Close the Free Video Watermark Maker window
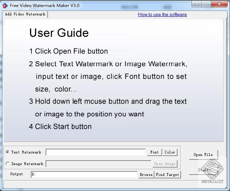The image size is (230, 191). (219, 4)
